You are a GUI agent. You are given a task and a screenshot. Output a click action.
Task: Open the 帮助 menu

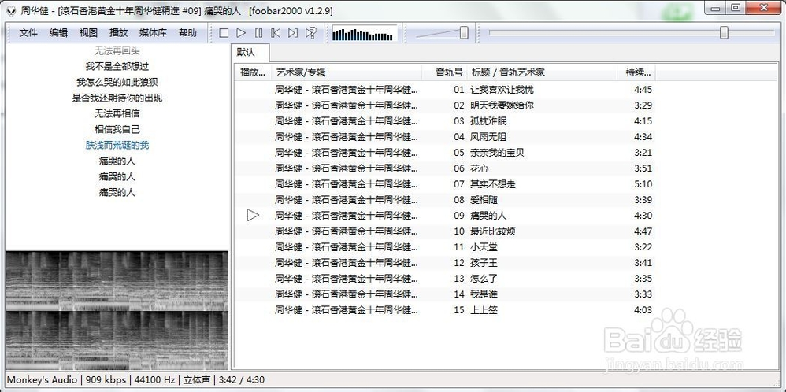coord(187,33)
